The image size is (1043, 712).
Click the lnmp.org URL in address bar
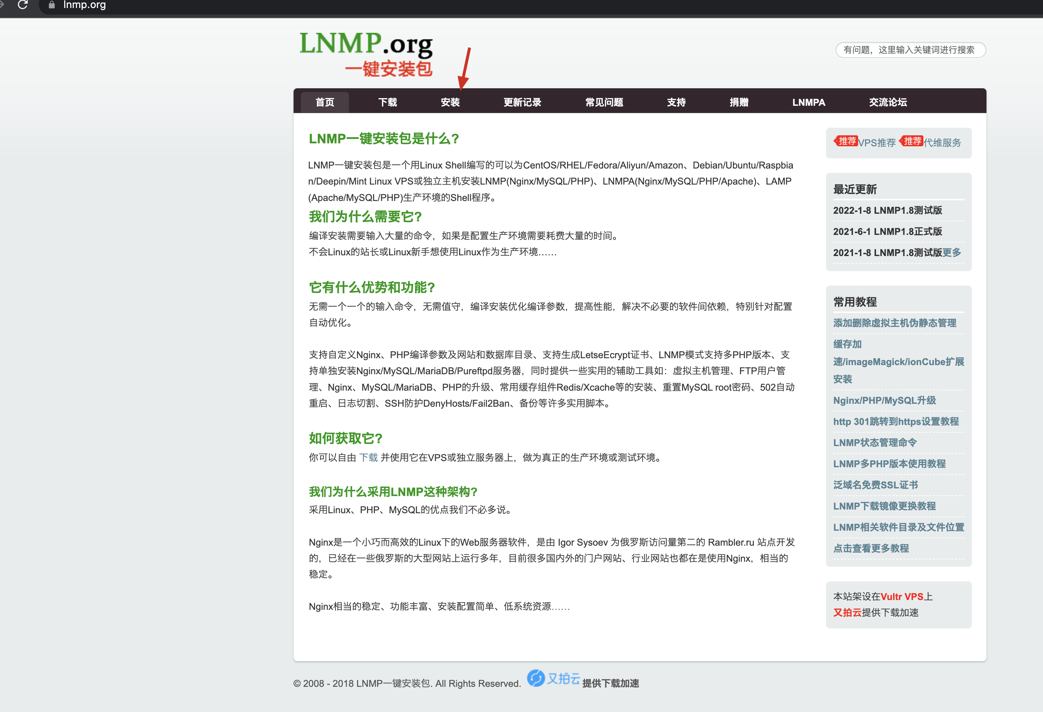coord(84,5)
